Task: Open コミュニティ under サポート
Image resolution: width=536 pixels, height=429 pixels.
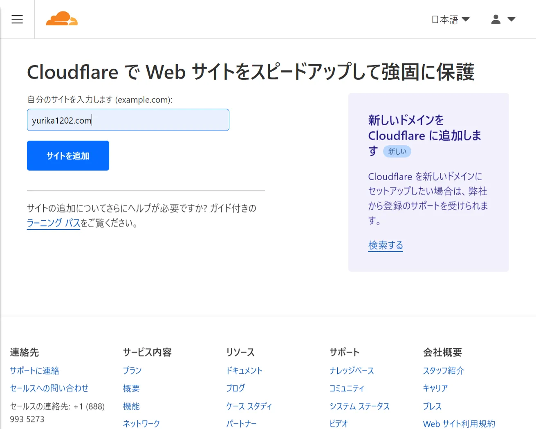Action: 347,388
